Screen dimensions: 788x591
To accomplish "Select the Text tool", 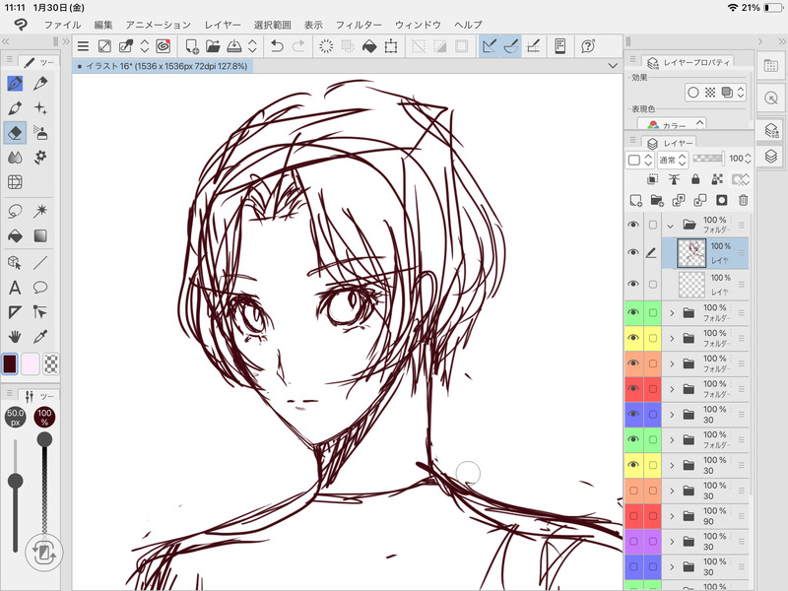I will 15,288.
